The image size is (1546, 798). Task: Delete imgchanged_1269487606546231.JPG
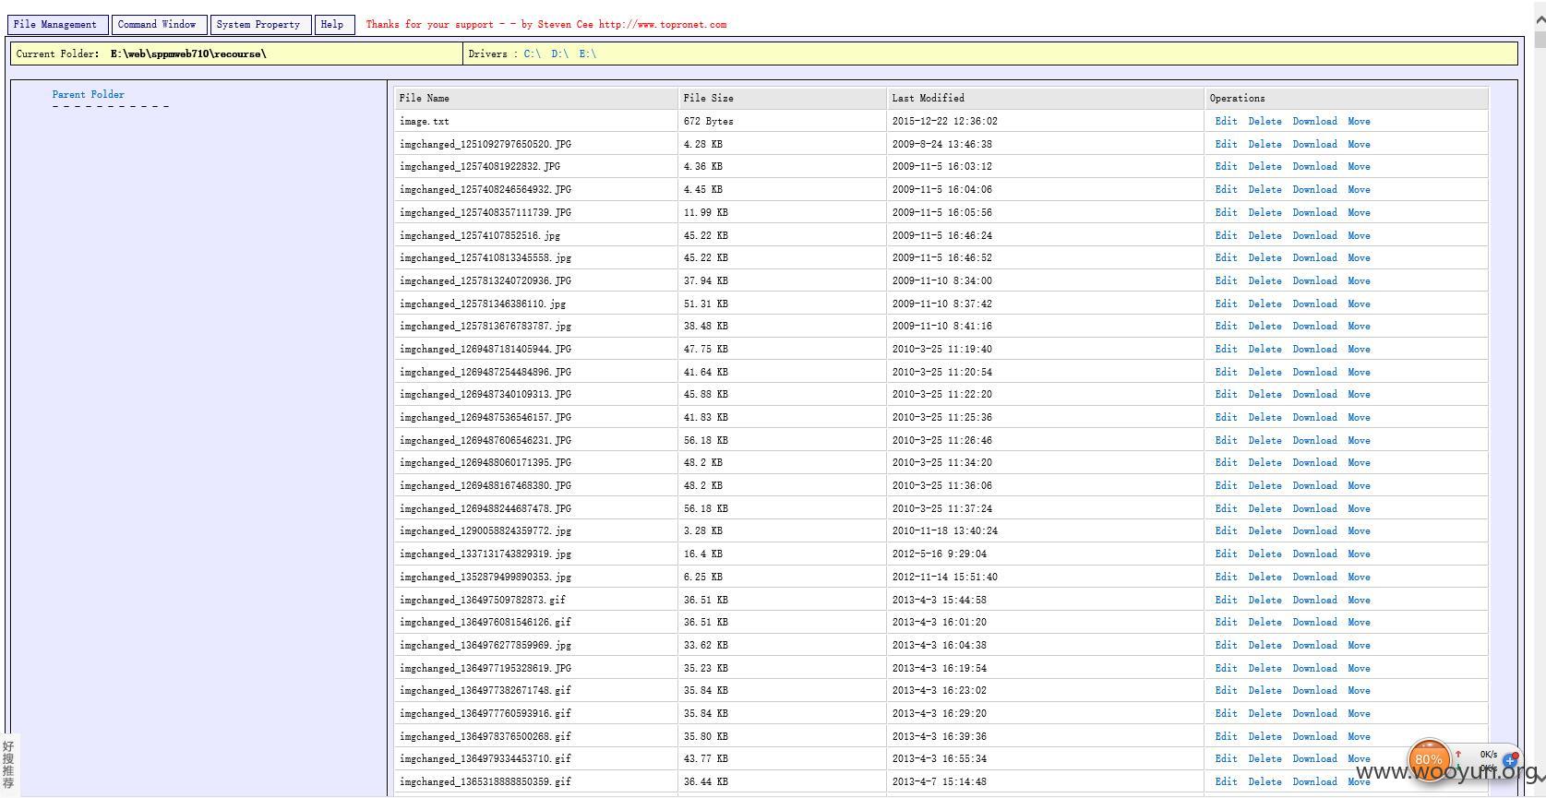1264,440
